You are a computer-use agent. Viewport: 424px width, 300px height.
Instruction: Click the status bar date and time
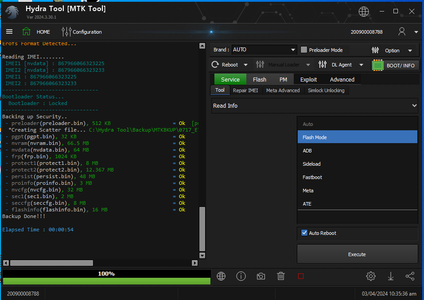click(x=389, y=293)
